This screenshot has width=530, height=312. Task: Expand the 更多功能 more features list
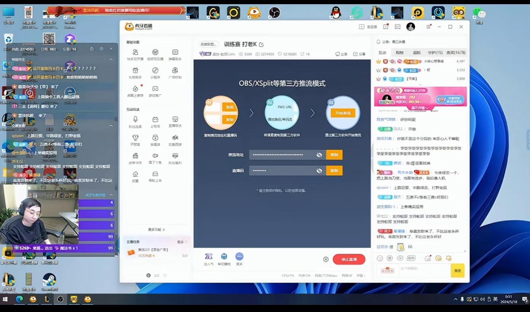pos(156,229)
